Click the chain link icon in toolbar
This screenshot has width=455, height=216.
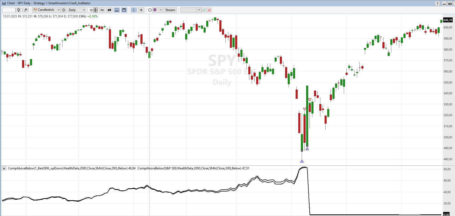[26, 10]
